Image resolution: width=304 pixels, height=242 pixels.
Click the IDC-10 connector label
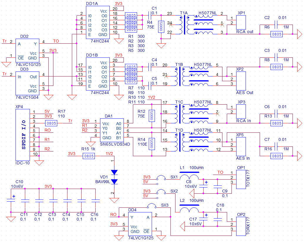coord(23,163)
